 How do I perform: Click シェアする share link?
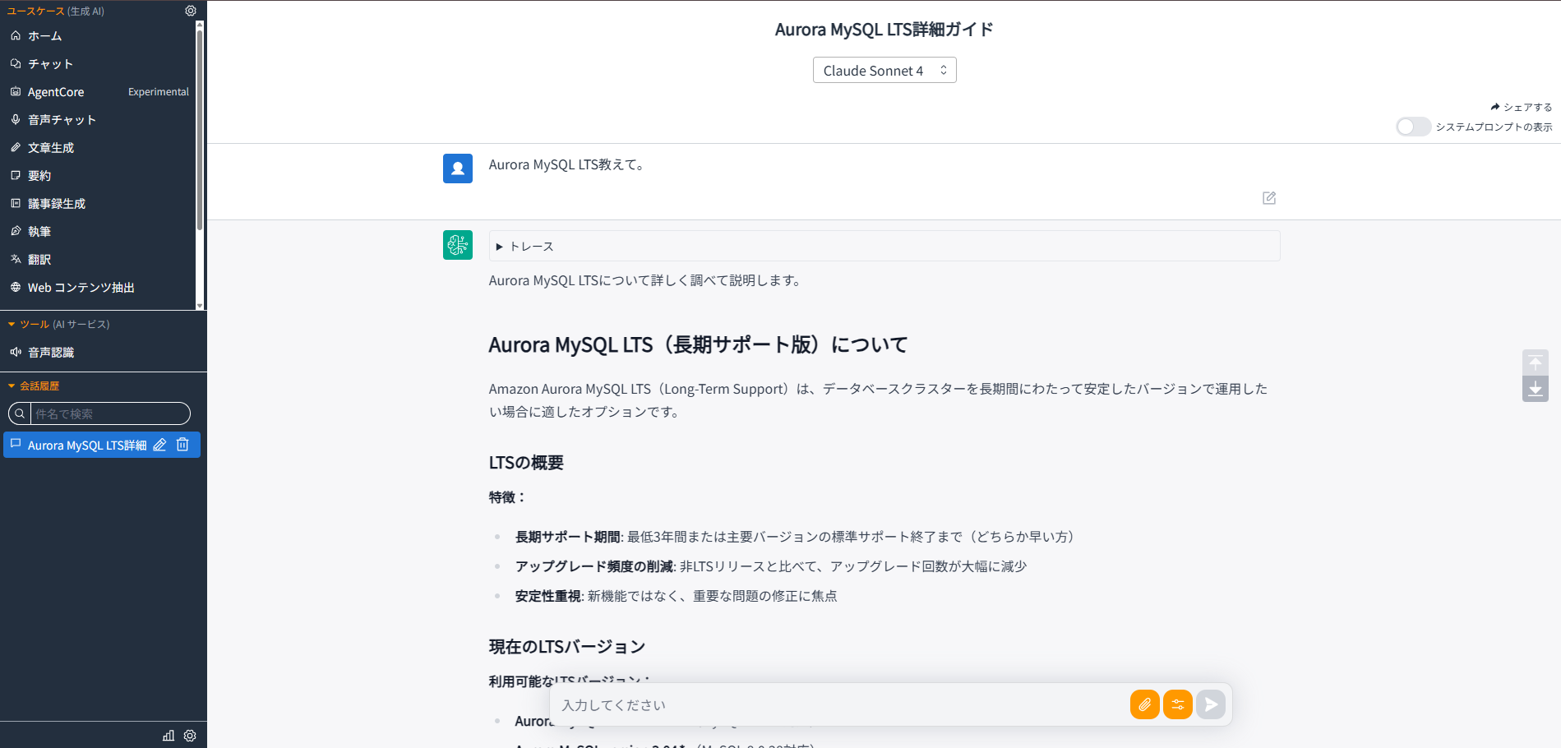[x=1521, y=107]
